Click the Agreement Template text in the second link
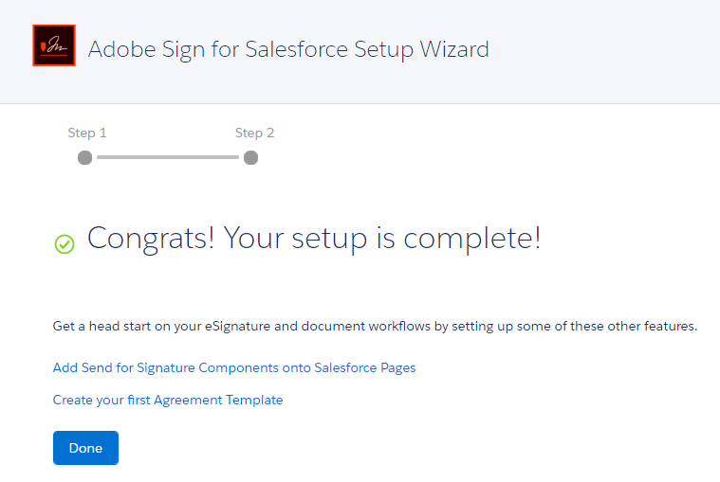720x482 pixels. pos(218,400)
